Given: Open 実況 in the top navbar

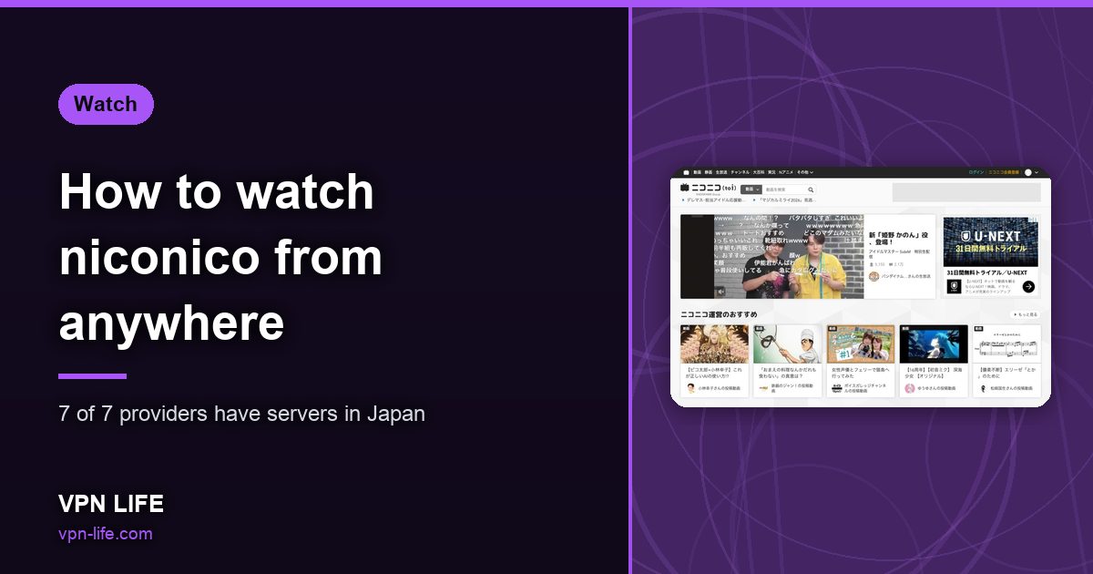Looking at the screenshot, I should pyautogui.click(x=771, y=172).
